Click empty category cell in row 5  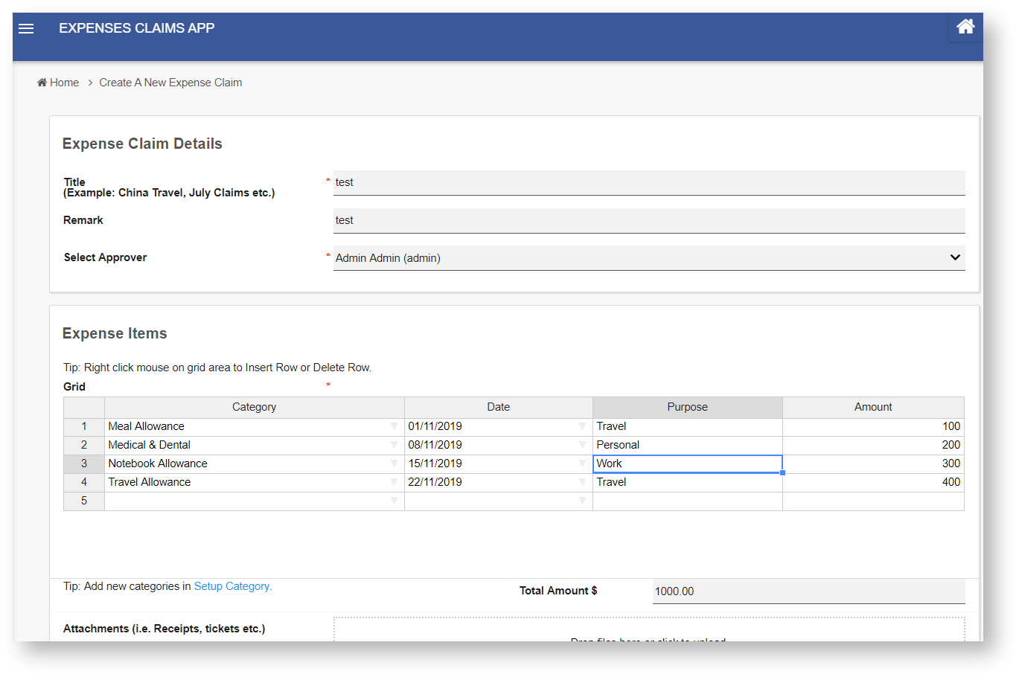pyautogui.click(x=246, y=501)
